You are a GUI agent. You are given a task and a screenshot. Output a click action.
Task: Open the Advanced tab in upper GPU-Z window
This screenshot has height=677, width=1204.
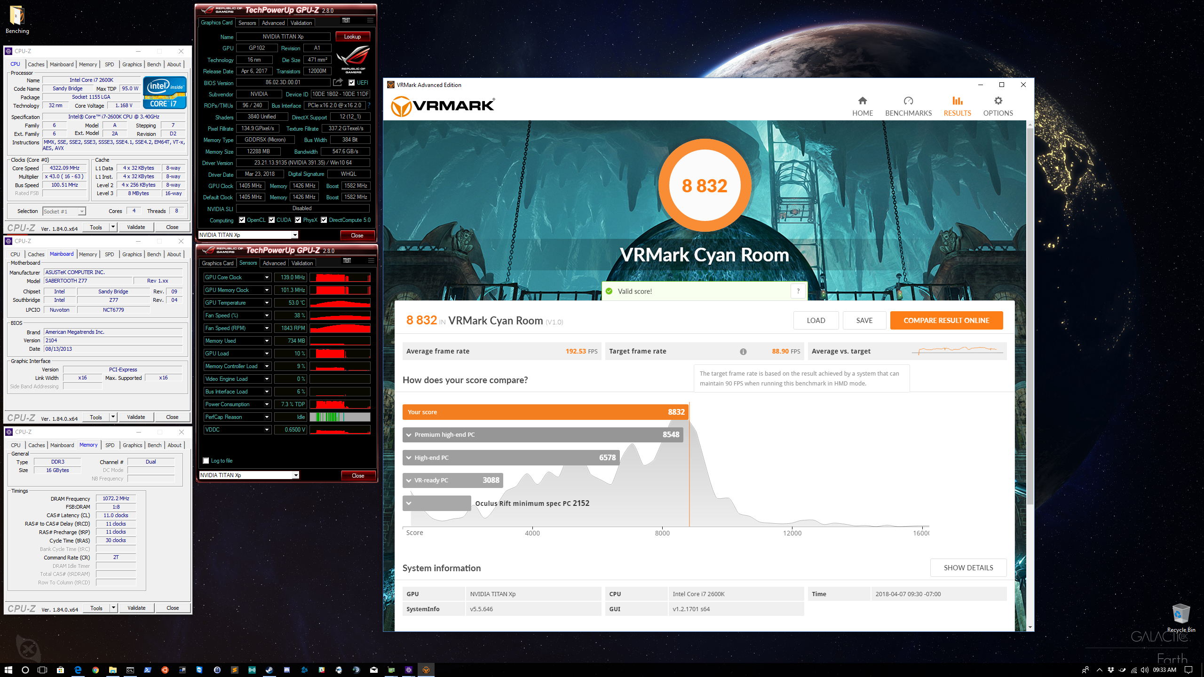click(x=273, y=23)
